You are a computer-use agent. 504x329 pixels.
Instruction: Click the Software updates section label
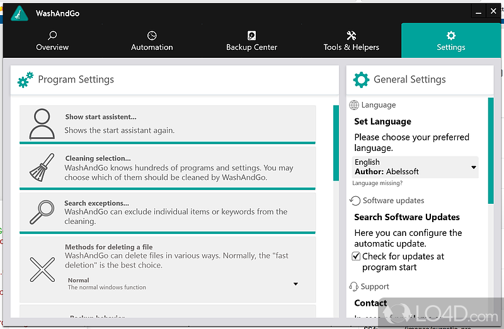(393, 201)
